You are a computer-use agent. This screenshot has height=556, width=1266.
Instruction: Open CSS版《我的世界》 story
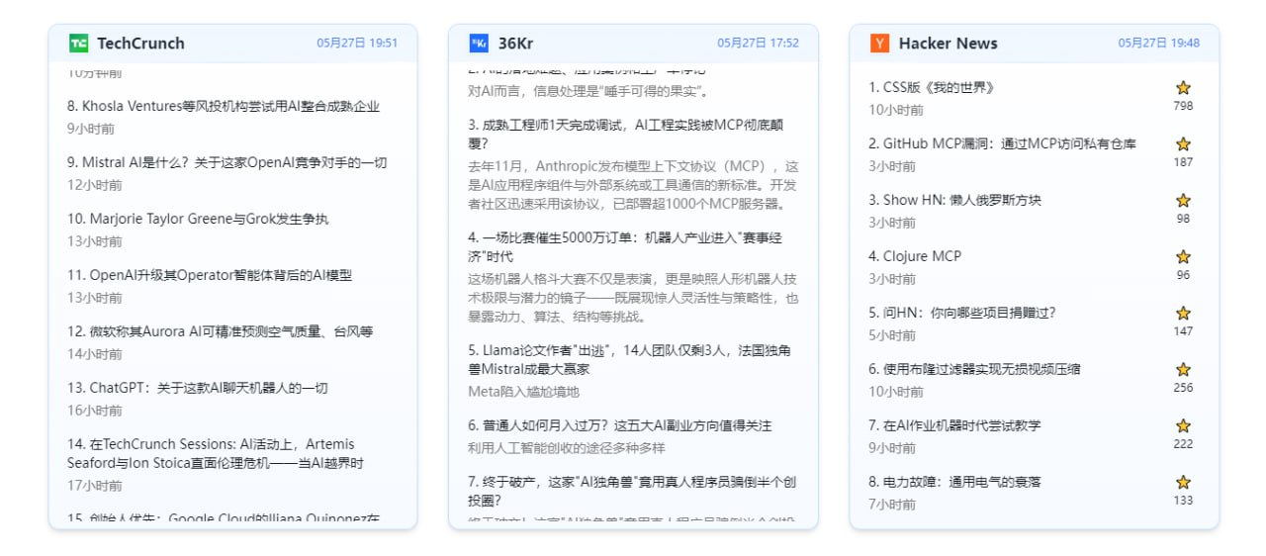(x=932, y=87)
